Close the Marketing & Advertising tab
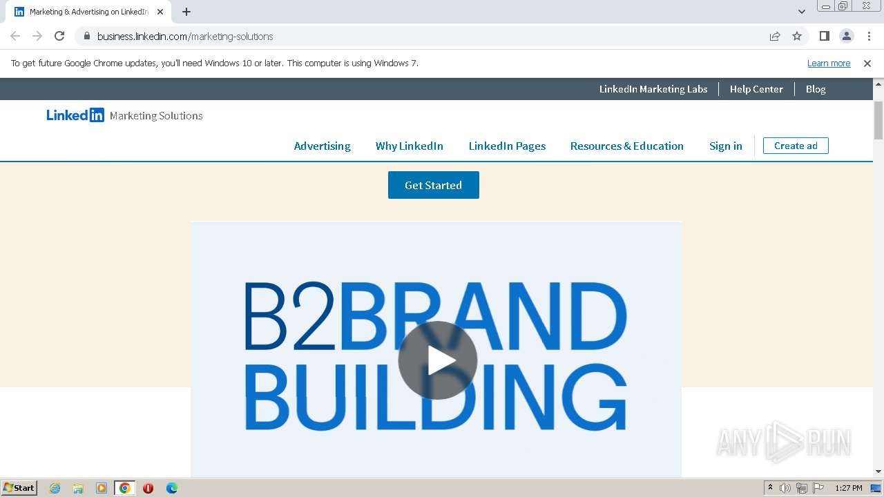The image size is (884, 497). [x=160, y=12]
